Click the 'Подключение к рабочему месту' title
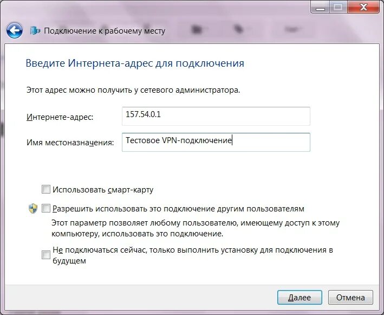 [x=105, y=31]
